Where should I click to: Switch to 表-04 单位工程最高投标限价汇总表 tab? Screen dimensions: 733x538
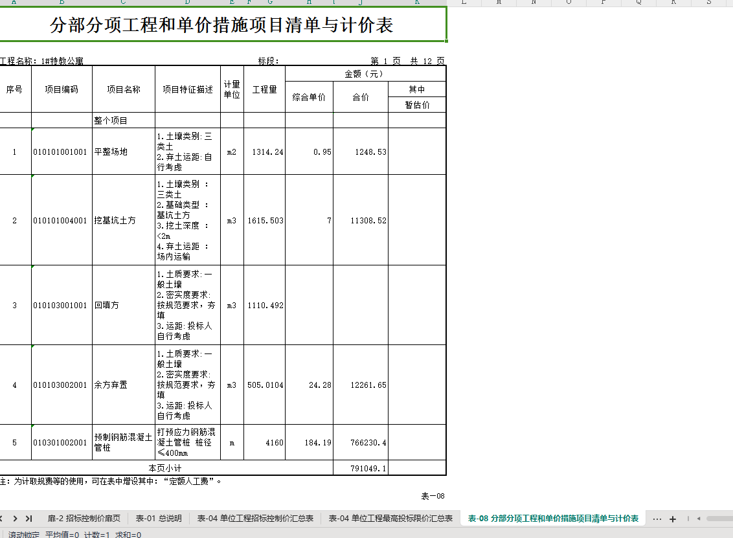(390, 519)
